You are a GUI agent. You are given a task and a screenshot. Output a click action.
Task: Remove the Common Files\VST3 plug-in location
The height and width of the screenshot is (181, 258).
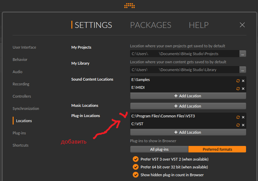pyautogui.click(x=243, y=117)
